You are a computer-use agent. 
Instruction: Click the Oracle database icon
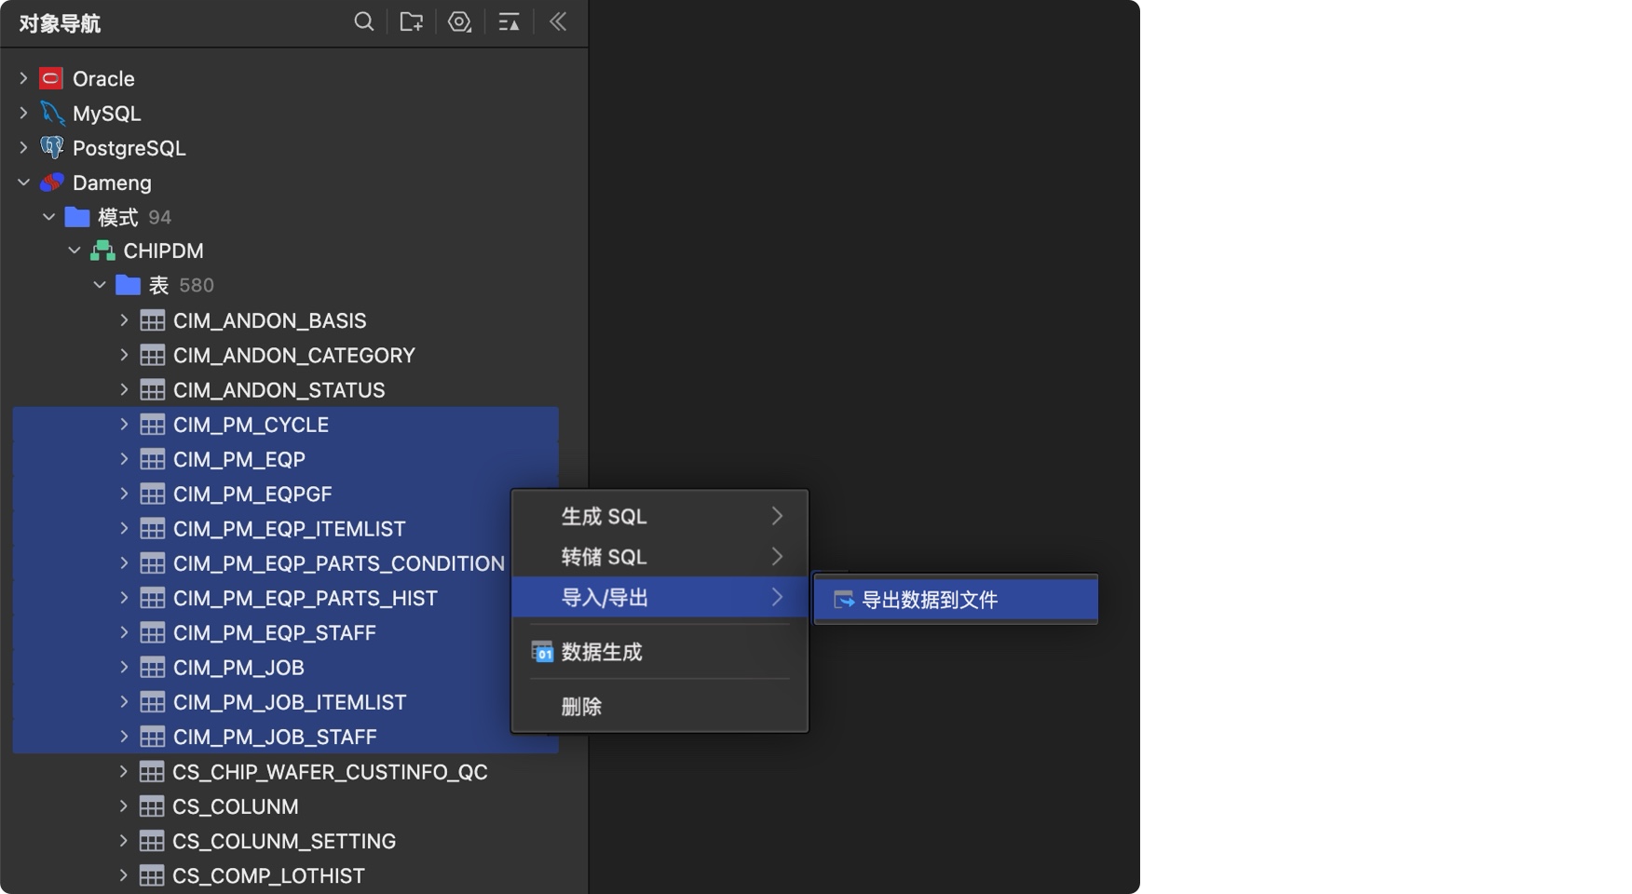(51, 78)
